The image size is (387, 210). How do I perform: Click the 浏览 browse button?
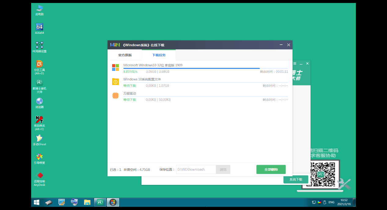point(223,169)
